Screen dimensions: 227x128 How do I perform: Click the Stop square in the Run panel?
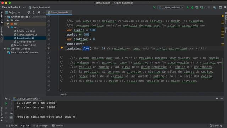(6, 108)
